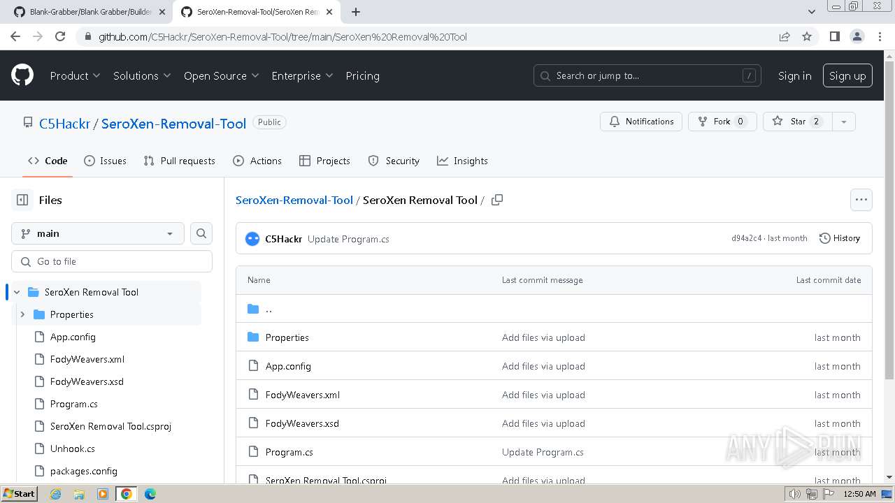Viewport: 895px width, 503px height.
Task: Launch Internet Explorer from the taskbar
Action: (55, 494)
